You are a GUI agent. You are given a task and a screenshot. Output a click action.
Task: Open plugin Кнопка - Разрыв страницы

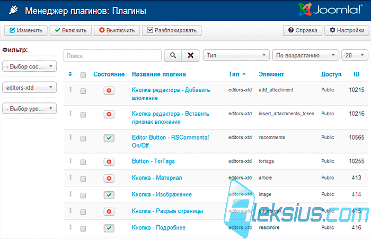click(167, 211)
